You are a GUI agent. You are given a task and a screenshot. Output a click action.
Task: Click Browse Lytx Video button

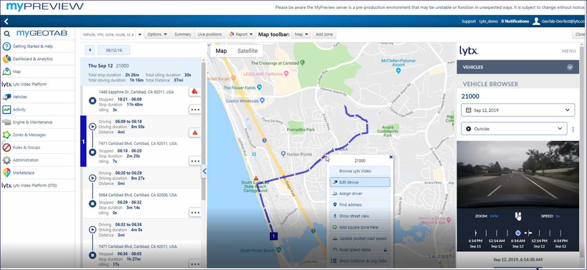coord(359,171)
